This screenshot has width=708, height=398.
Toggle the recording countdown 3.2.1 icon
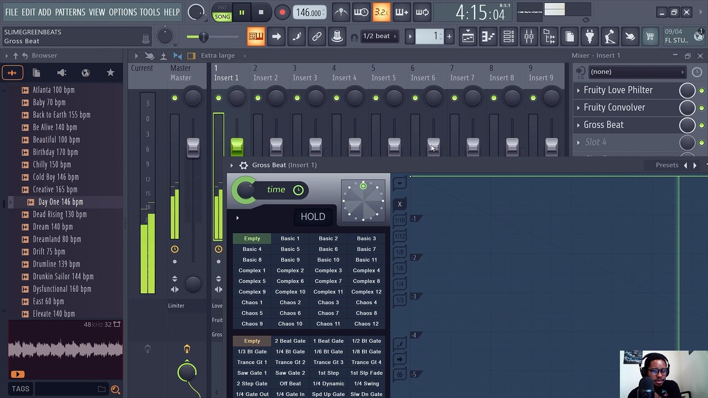pos(381,12)
